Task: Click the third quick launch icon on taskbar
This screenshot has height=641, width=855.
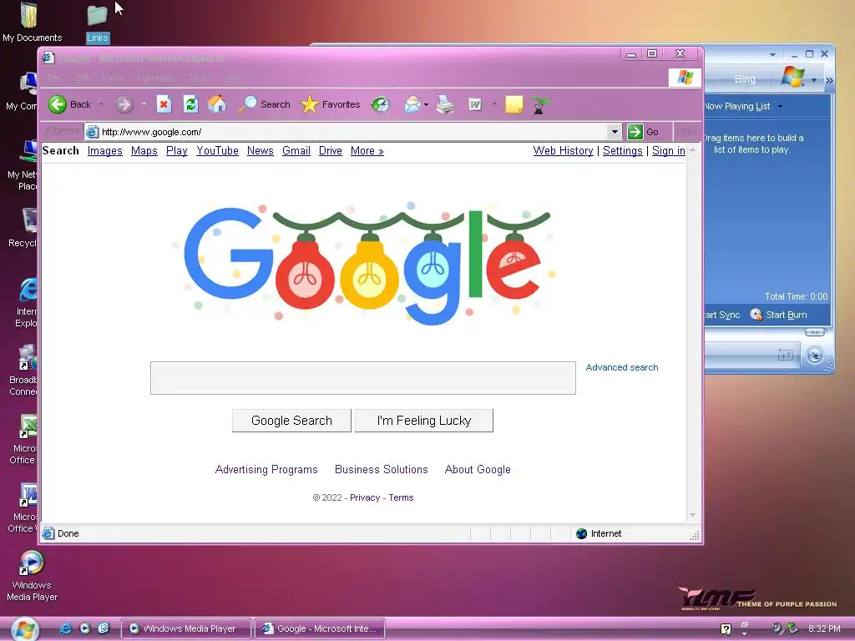Action: point(104,628)
